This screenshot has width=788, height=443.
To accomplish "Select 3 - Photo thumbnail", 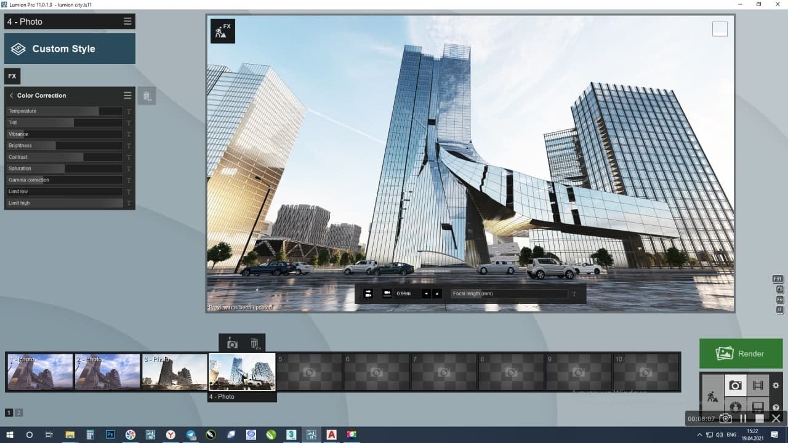I will [175, 372].
